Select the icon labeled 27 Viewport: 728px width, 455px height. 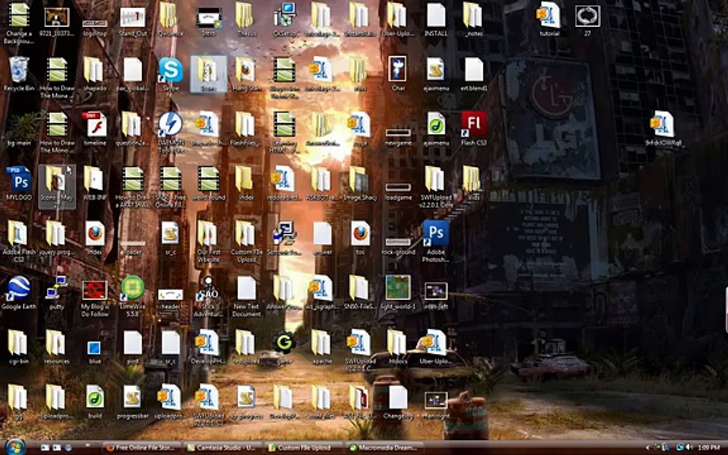coord(587,20)
